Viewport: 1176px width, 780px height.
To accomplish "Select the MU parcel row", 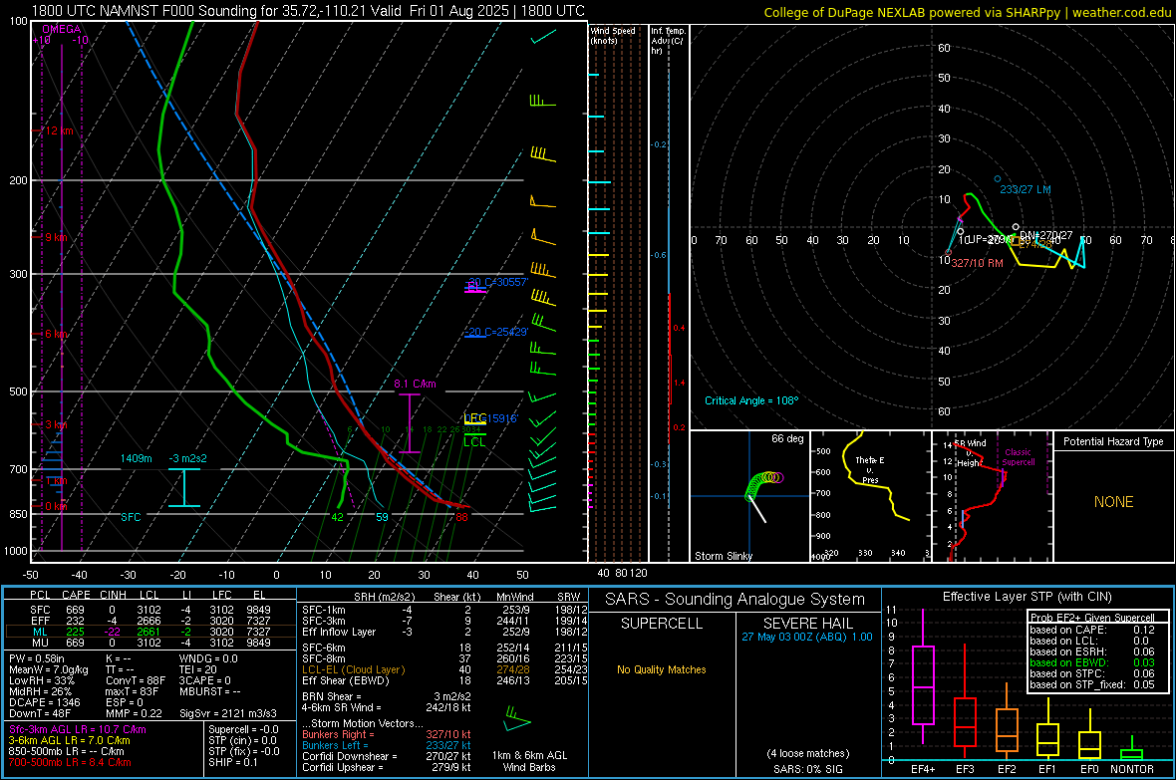I will click(x=150, y=642).
